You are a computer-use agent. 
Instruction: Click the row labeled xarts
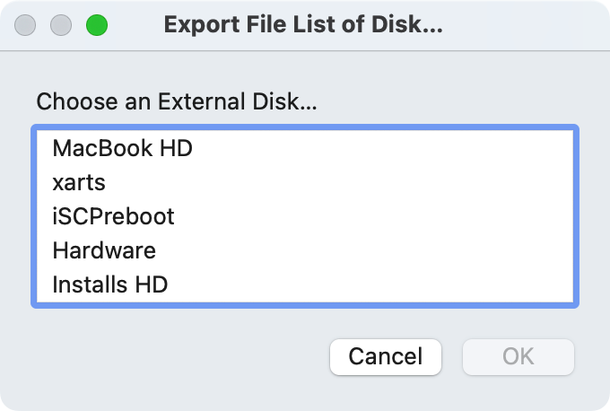pos(305,182)
